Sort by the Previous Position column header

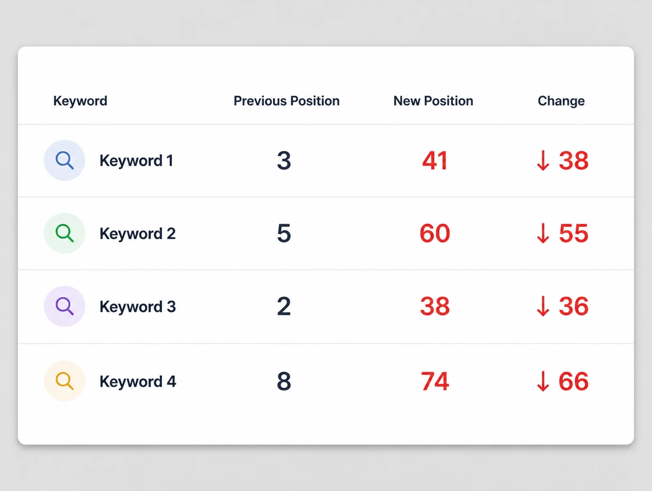pos(286,101)
